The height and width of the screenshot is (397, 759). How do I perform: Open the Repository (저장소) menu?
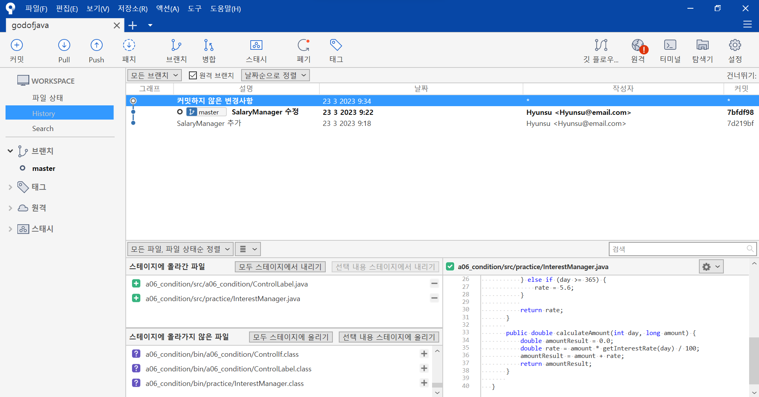click(133, 9)
